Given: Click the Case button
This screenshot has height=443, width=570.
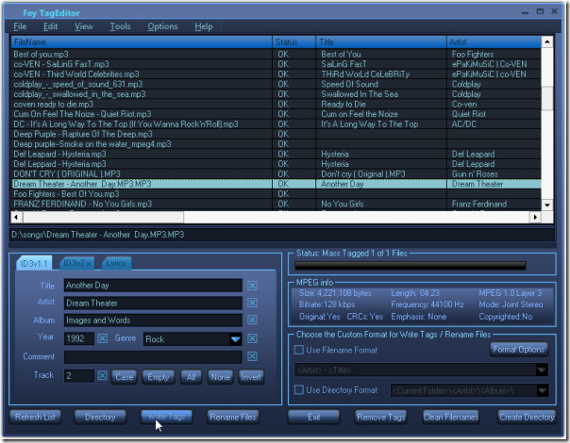Looking at the screenshot, I should pyautogui.click(x=124, y=377).
